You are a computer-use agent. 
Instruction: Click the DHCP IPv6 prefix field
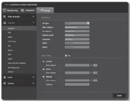point(95,73)
